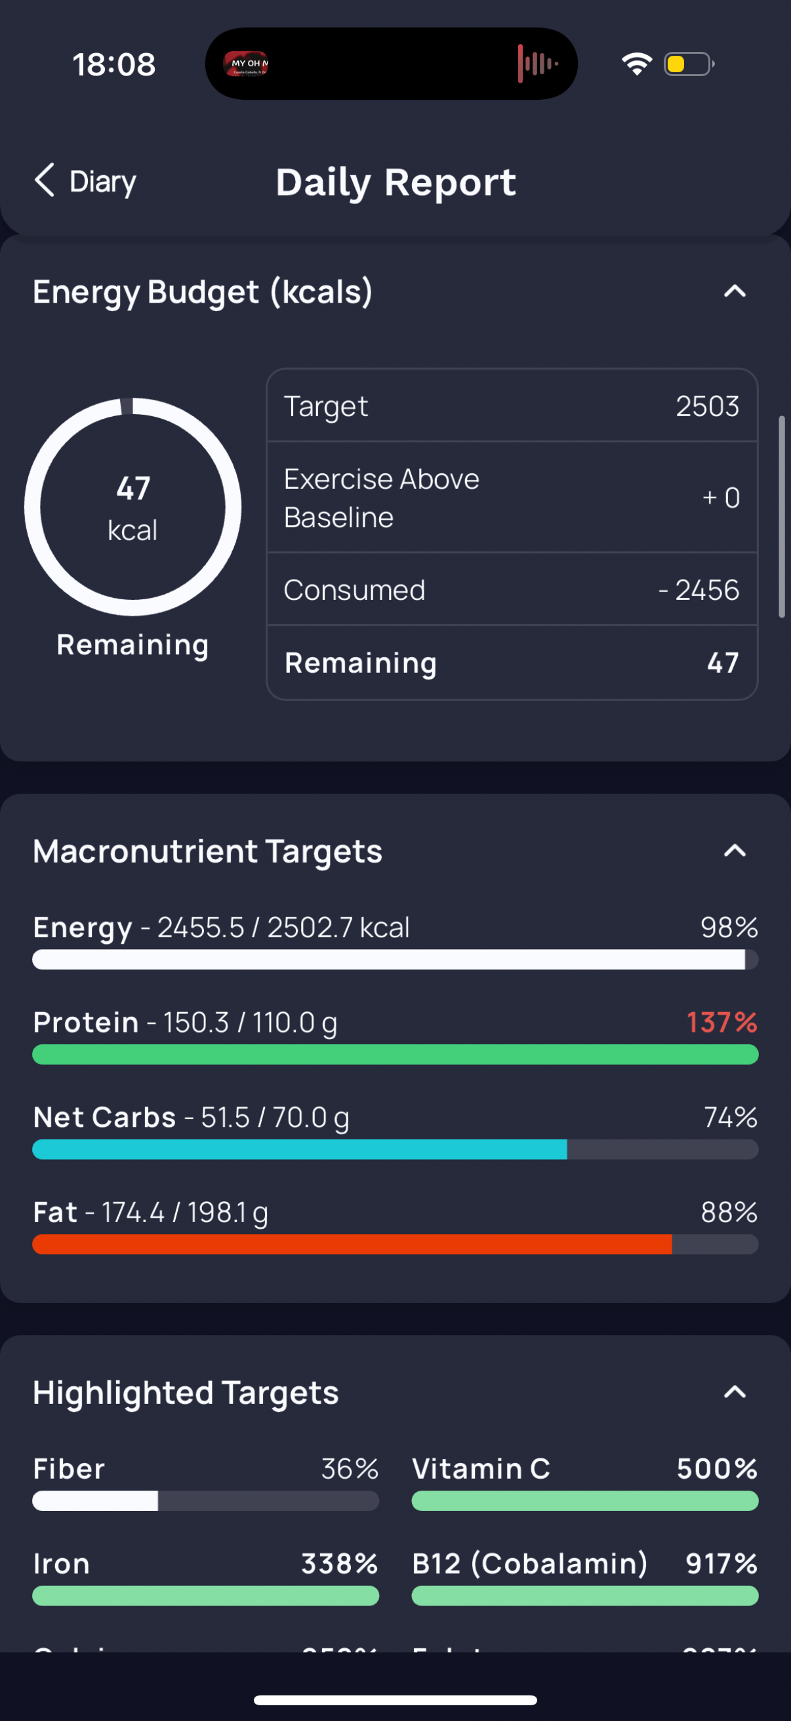The height and width of the screenshot is (1721, 791).
Task: Go back to Diary
Action: (x=85, y=181)
